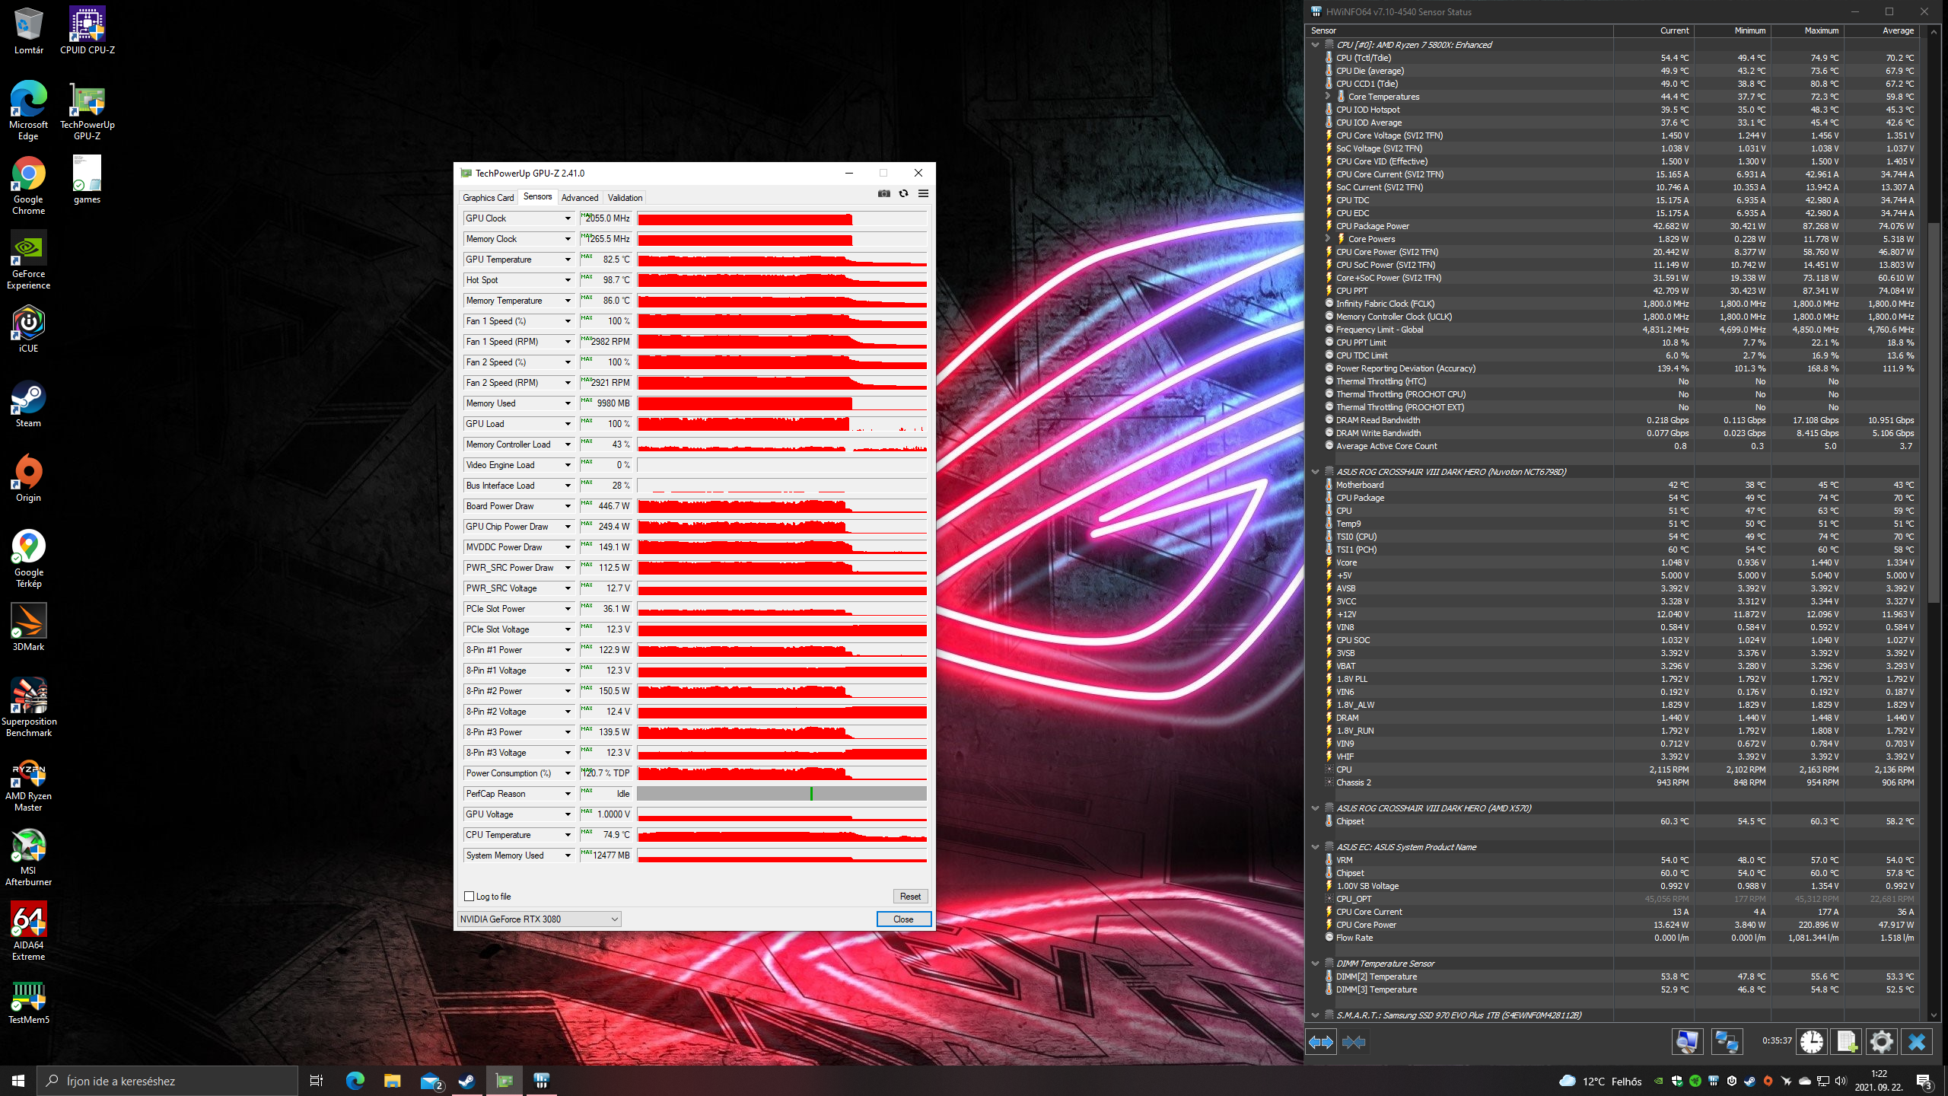Expand the Core Powers subgroup
Screen dimensions: 1948x1096
[1328, 239]
